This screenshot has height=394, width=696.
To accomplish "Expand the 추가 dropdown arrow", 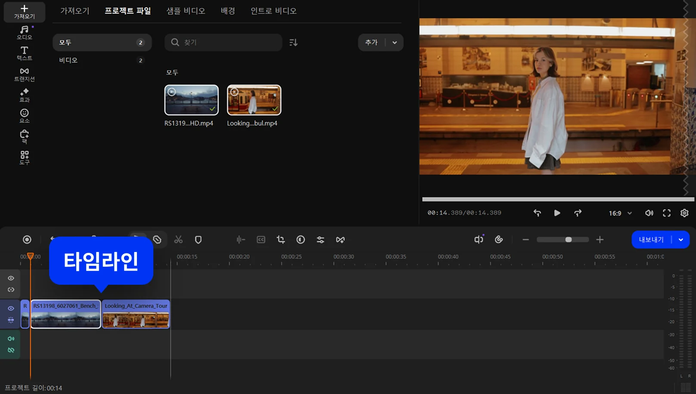I will click(395, 43).
